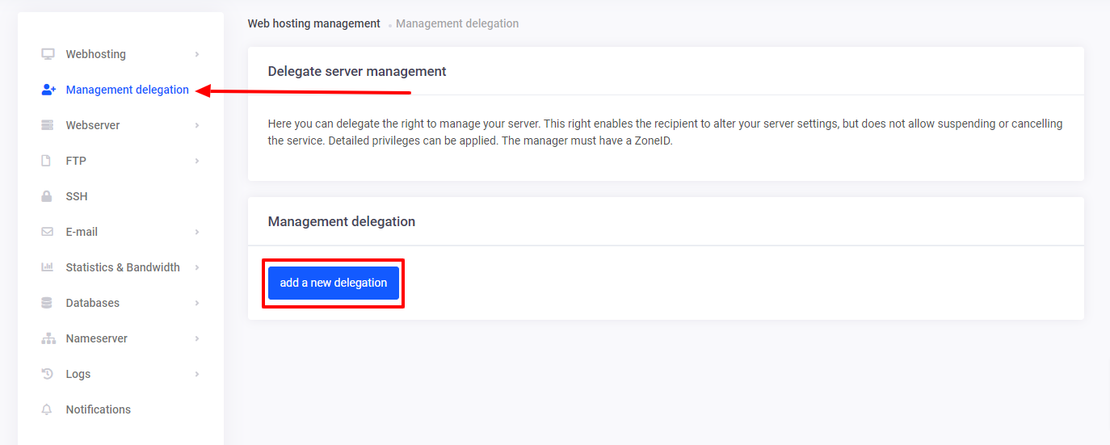
Task: Click the server icon next to Webserver
Action: [48, 125]
